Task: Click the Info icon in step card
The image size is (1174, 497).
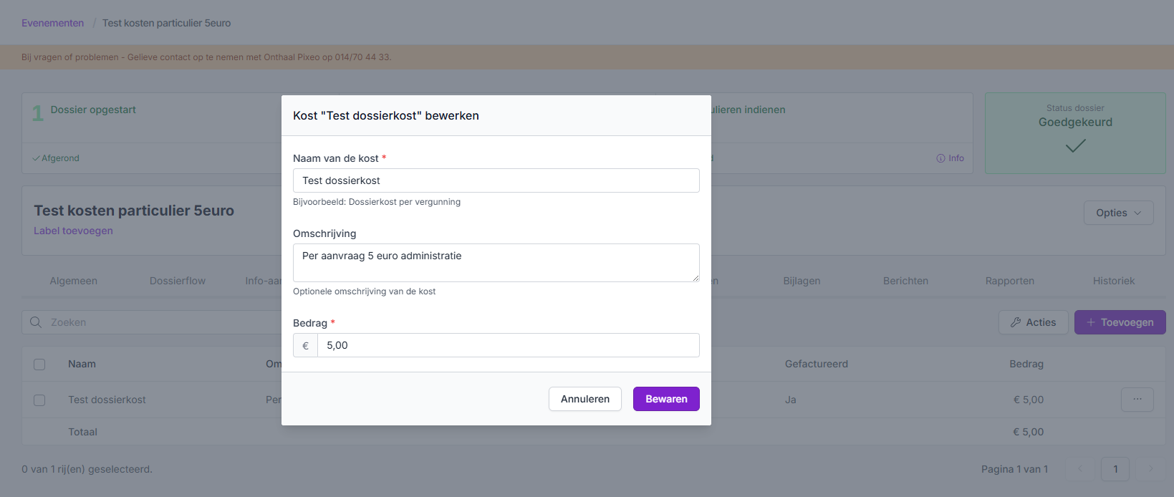Action: [940, 158]
